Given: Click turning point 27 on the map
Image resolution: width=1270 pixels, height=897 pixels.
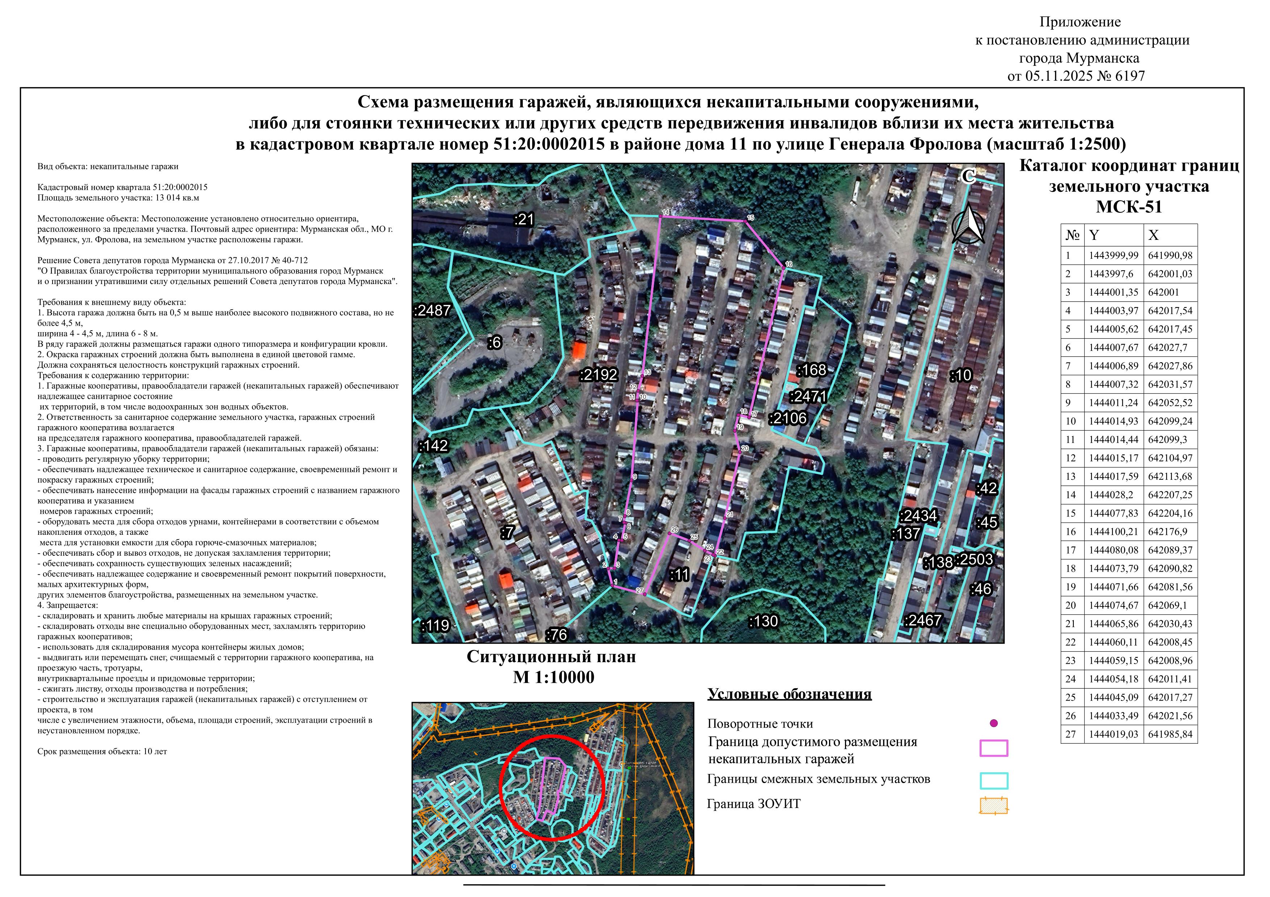Looking at the screenshot, I should 644,594.
